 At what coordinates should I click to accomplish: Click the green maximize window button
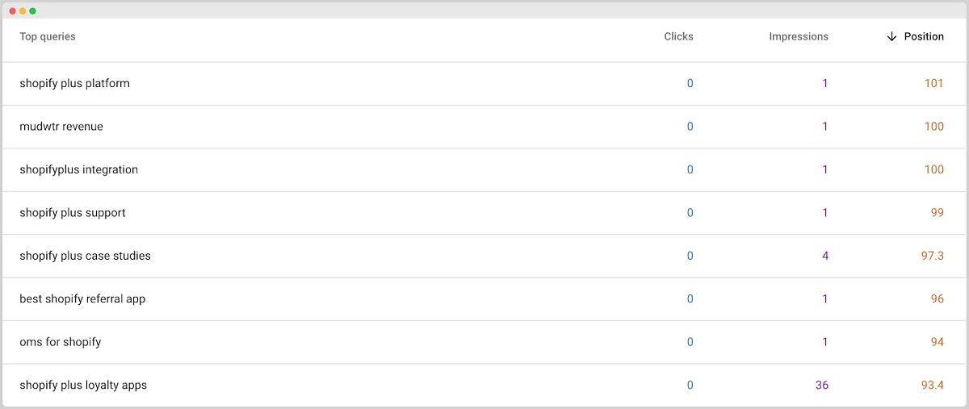click(x=33, y=11)
